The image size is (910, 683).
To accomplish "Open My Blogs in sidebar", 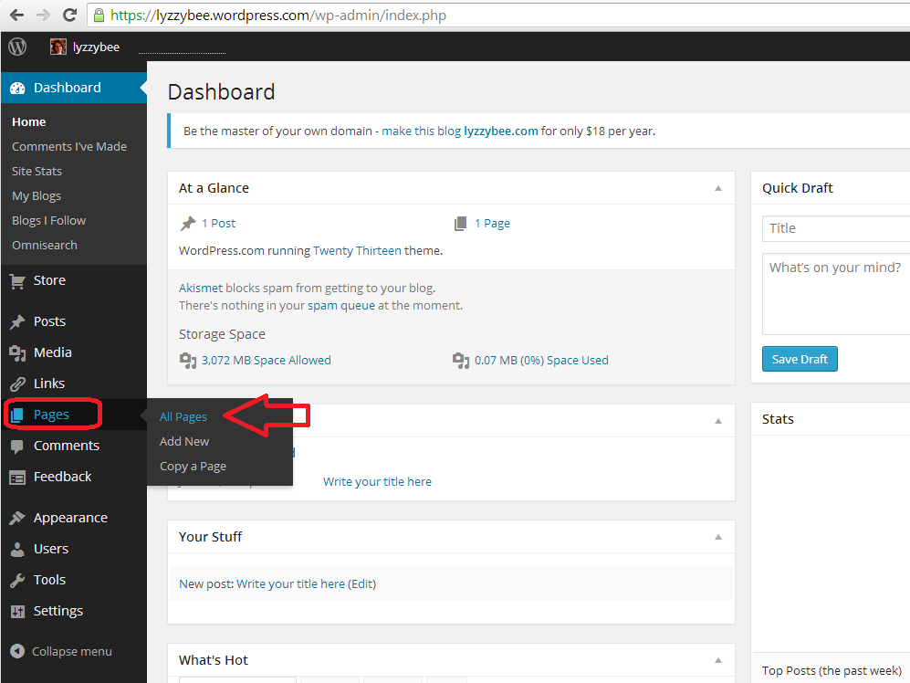I will (36, 196).
